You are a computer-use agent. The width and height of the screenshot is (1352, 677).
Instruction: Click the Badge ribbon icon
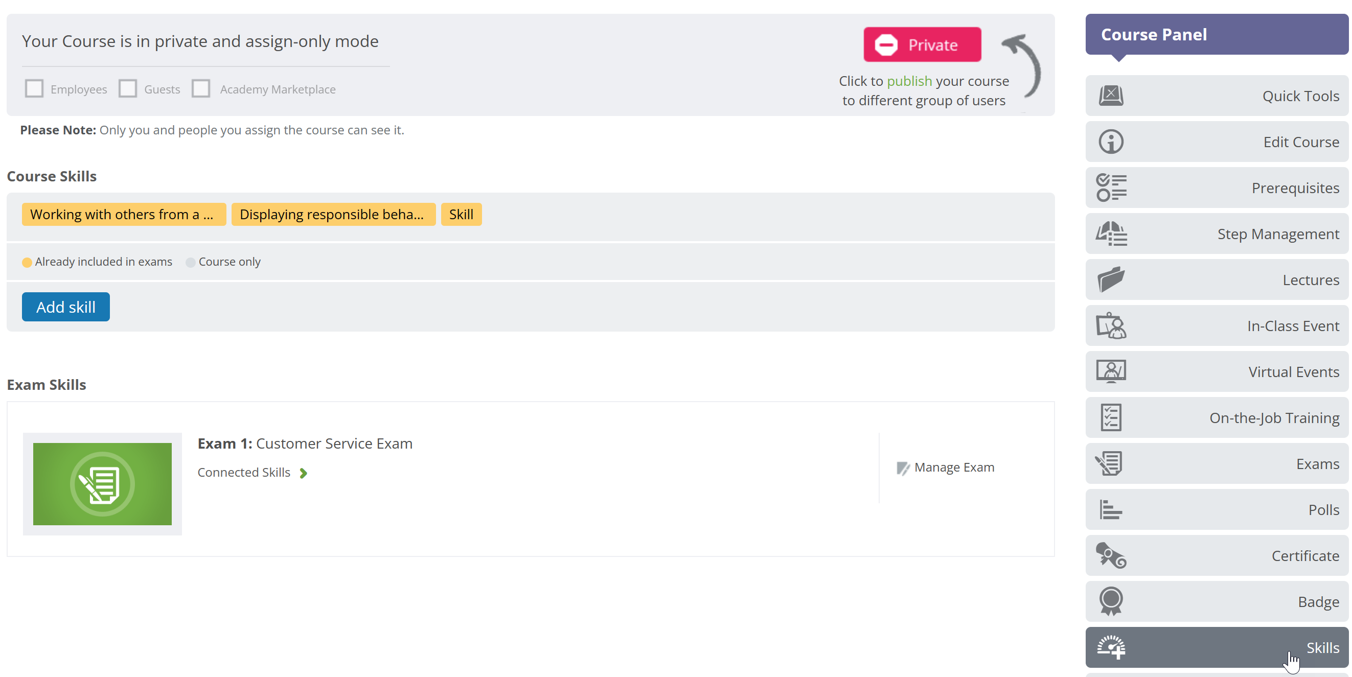[1111, 601]
